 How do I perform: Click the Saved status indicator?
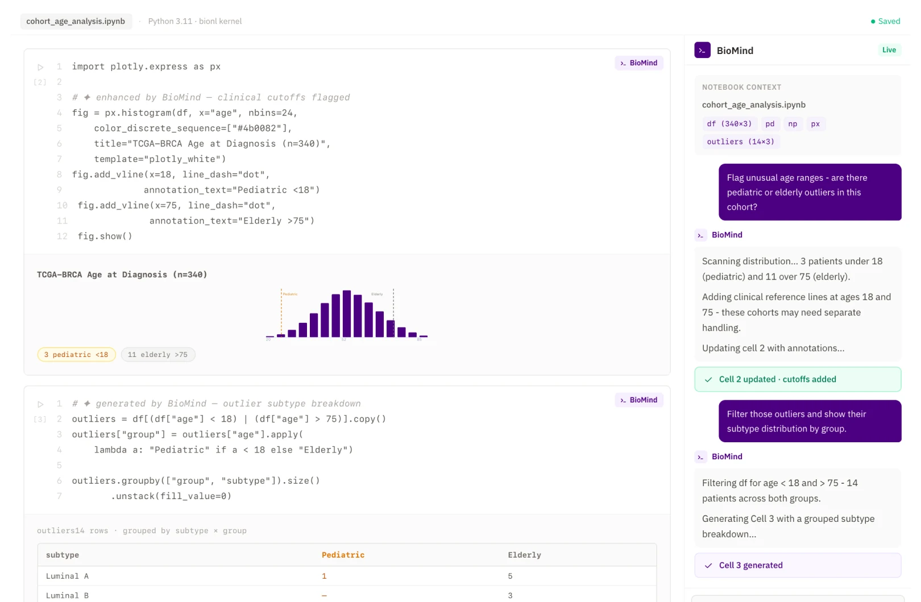[885, 21]
